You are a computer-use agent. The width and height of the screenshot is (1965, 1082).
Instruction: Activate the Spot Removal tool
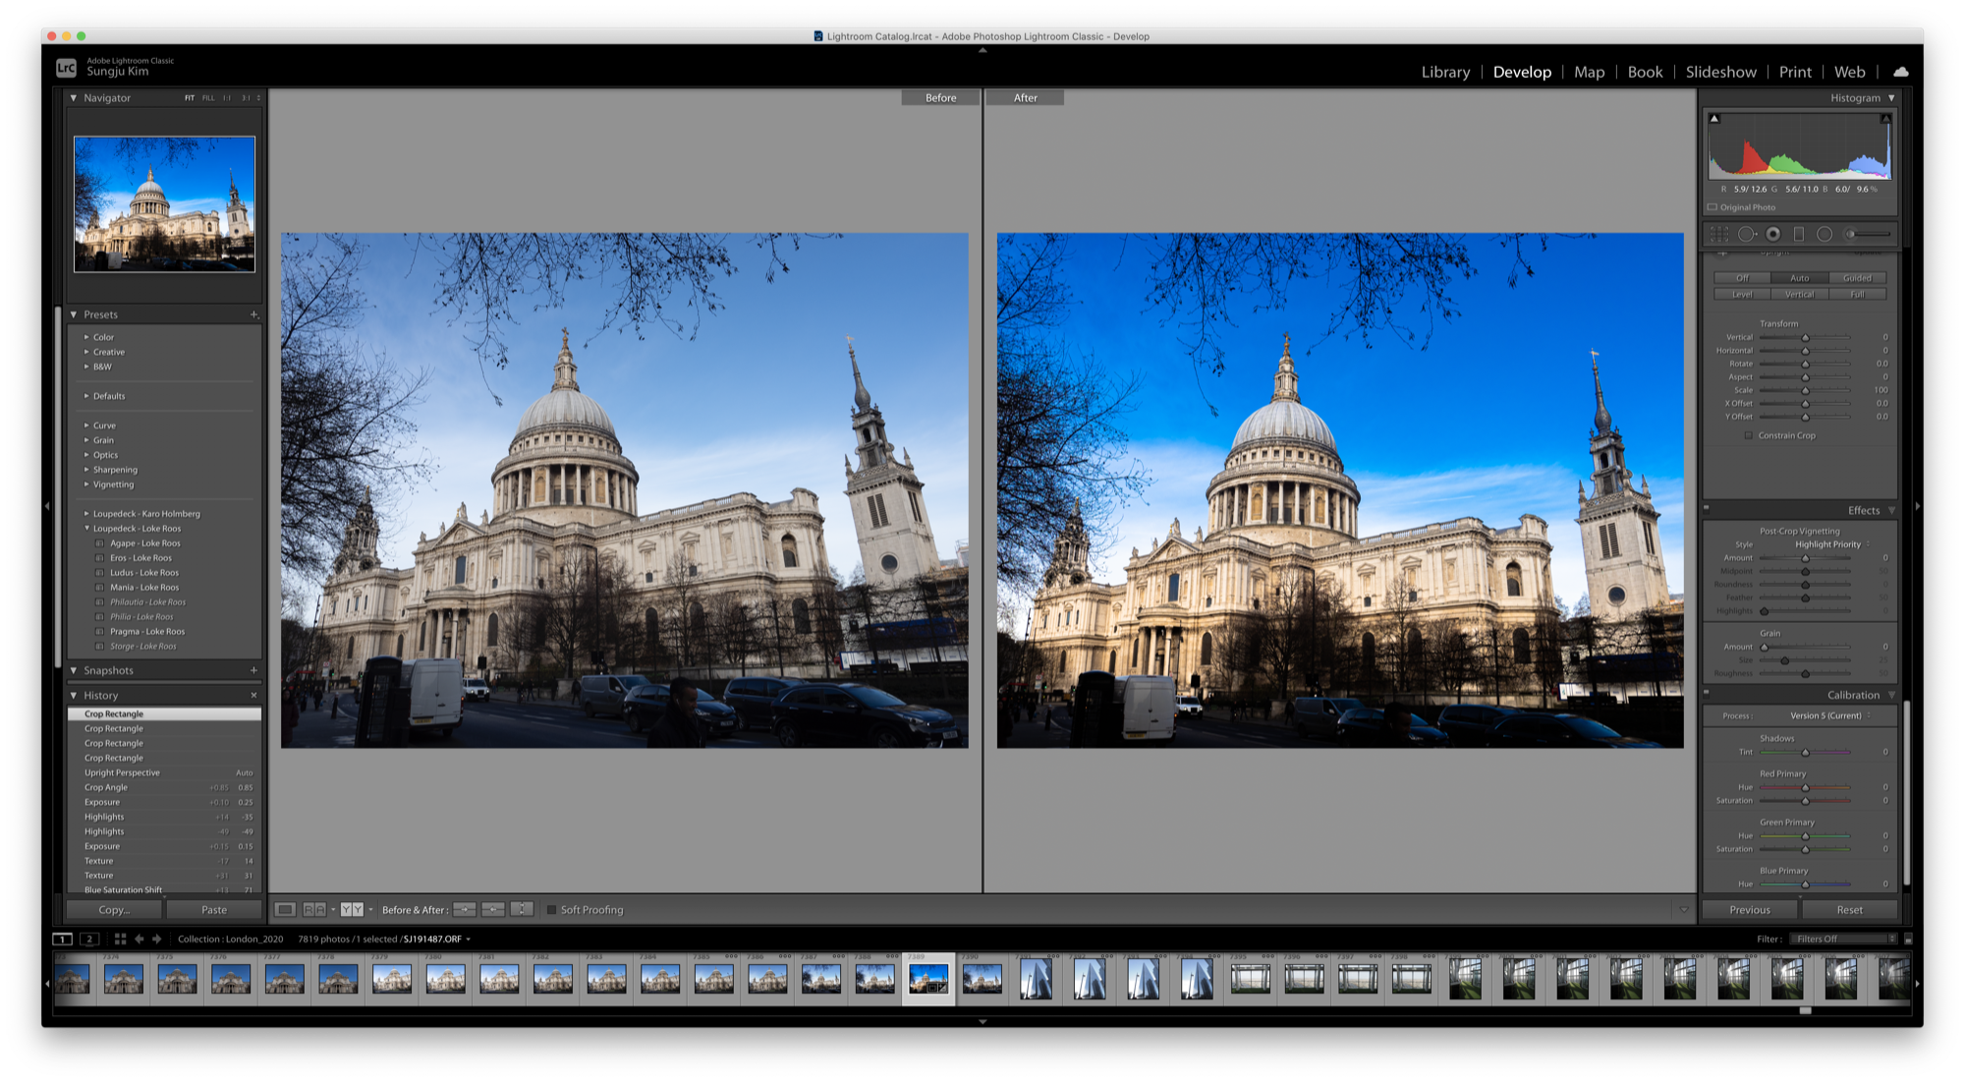pos(1746,234)
